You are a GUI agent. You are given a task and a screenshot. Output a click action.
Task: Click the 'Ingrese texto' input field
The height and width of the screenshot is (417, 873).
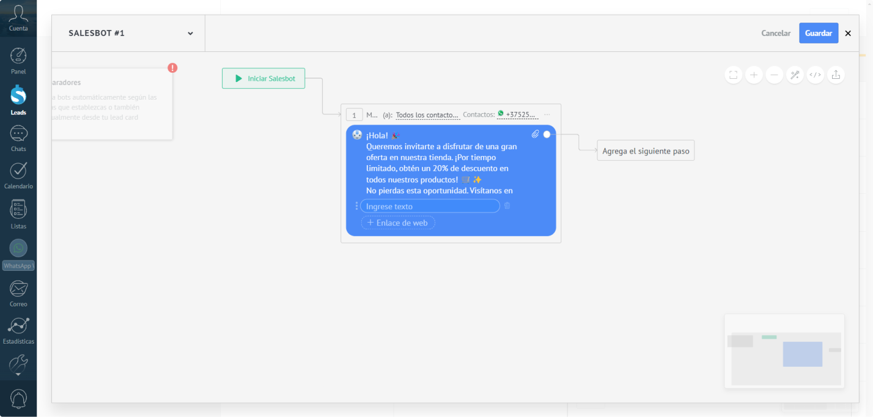(x=430, y=207)
